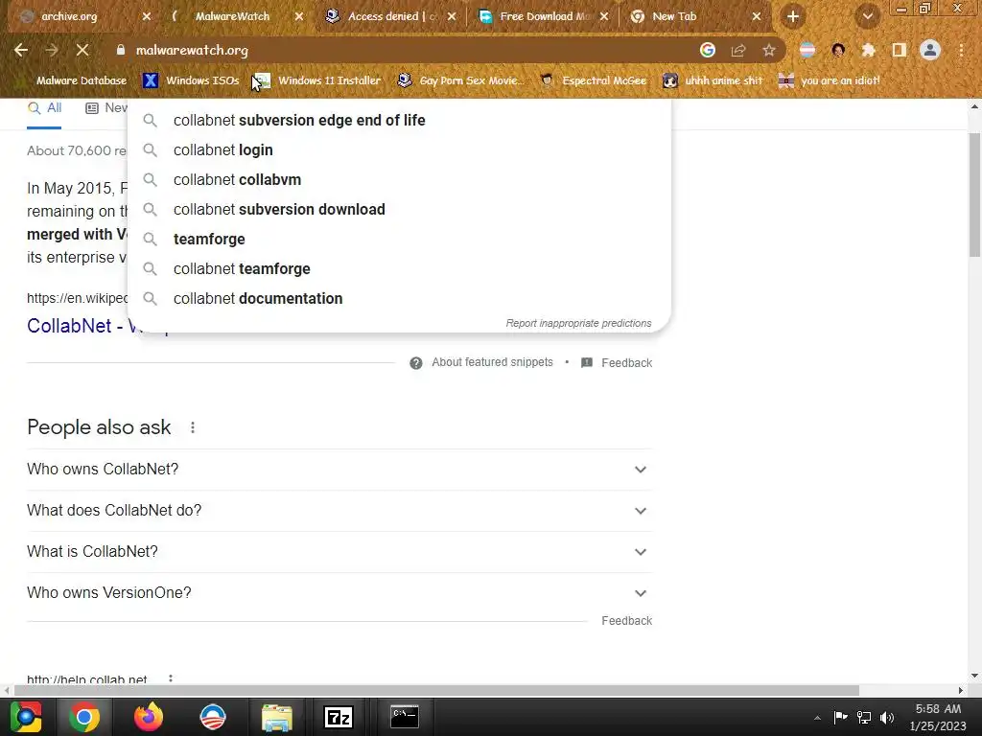Switch to the Access denied tab

coord(390,16)
